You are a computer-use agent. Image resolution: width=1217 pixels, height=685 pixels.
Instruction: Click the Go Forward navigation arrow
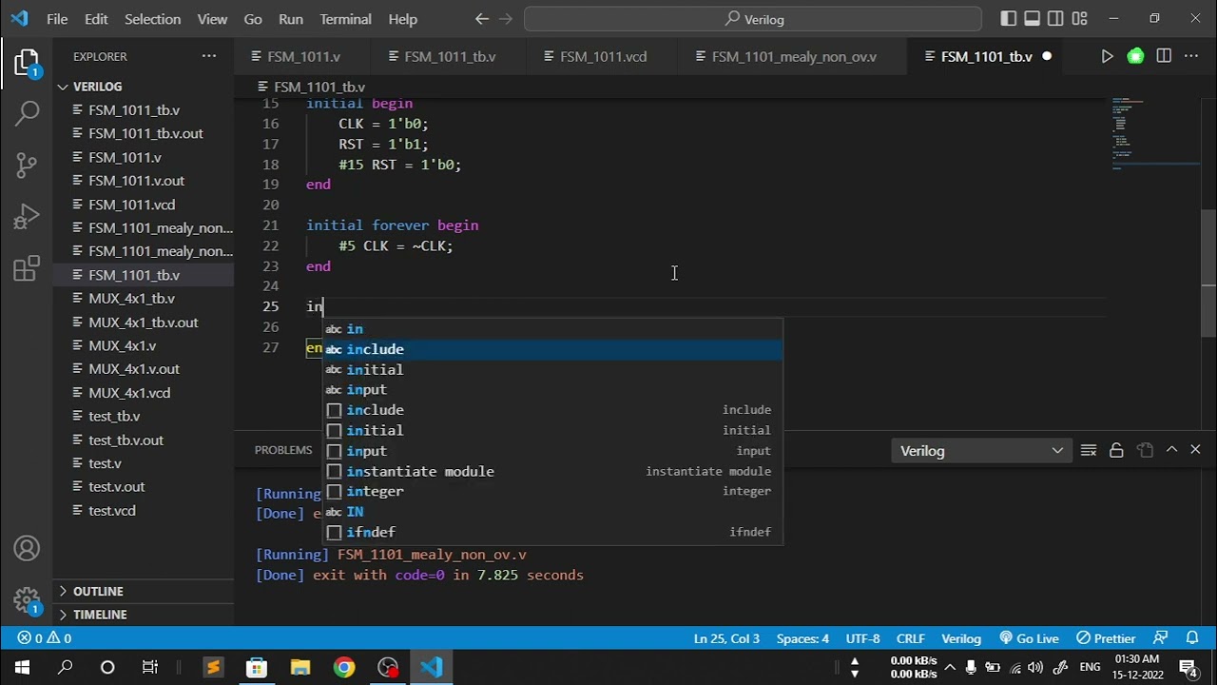506,19
